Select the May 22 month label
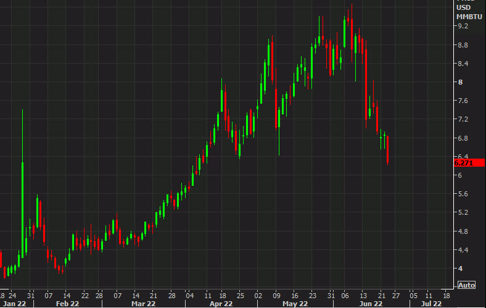The image size is (486, 308). coord(295,304)
